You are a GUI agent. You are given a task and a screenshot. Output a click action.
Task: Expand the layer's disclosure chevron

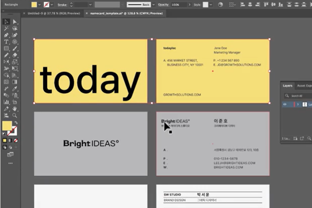point(298,104)
